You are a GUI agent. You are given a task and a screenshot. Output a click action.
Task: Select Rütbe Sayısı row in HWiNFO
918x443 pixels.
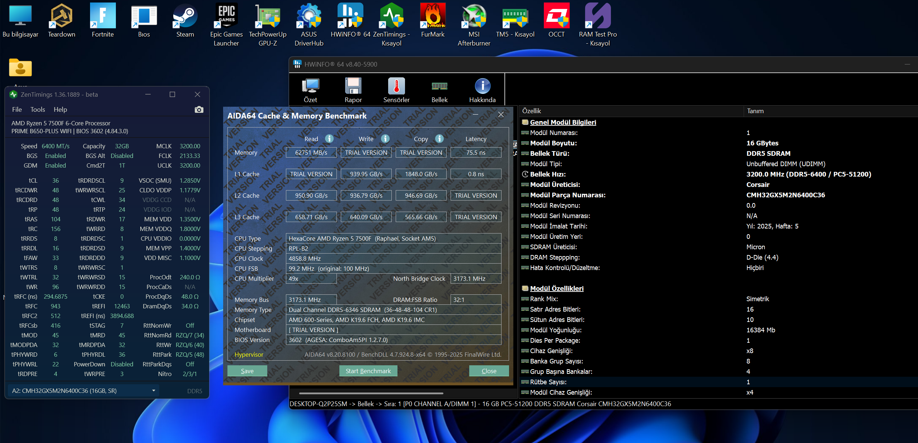719,382
